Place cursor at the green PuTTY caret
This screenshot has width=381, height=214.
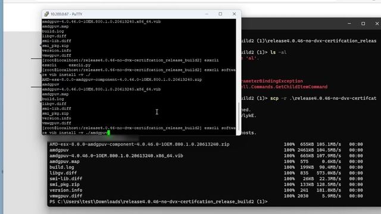tap(108, 133)
